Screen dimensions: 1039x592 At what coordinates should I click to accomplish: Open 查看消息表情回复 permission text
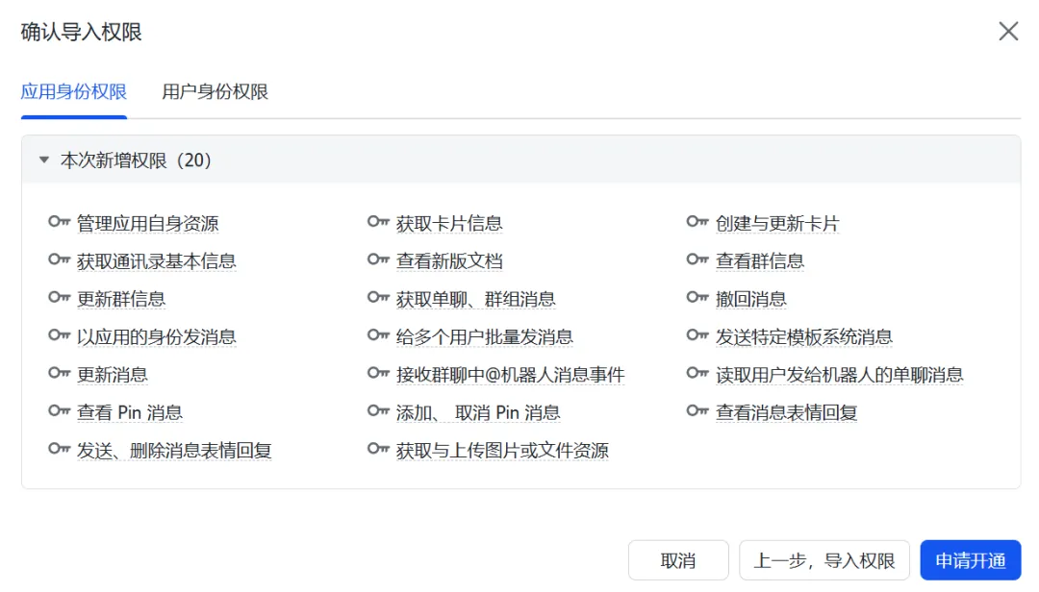coord(787,412)
